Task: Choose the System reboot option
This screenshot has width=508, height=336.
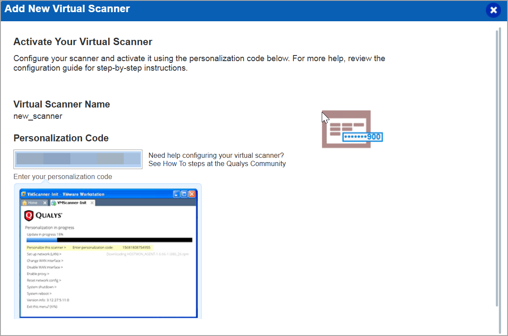Action: click(x=38, y=294)
